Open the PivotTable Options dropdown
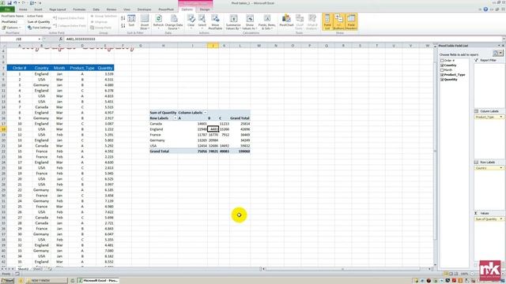This screenshot has width=506, height=284. coord(12,28)
